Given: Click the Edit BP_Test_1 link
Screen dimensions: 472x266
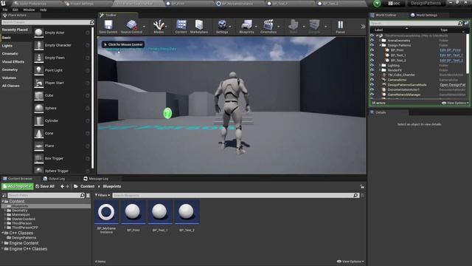Looking at the screenshot, I should [451, 55].
